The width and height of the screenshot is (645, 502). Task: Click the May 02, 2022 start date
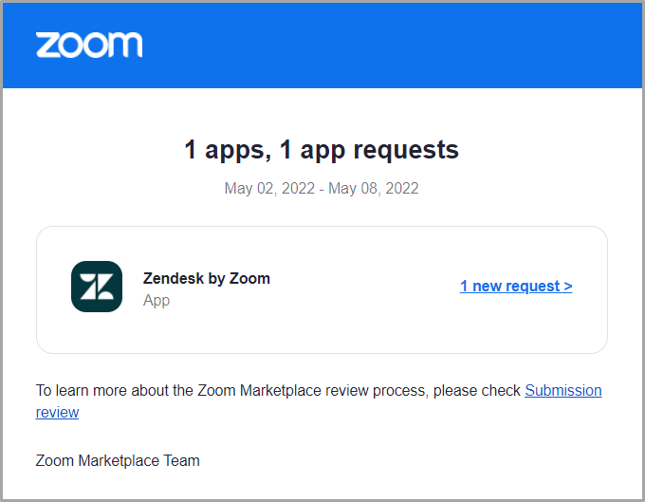point(269,189)
